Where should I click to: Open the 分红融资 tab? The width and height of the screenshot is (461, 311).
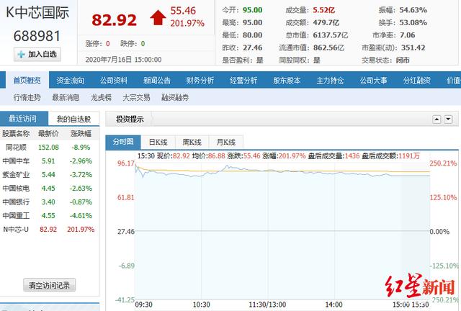(416, 80)
